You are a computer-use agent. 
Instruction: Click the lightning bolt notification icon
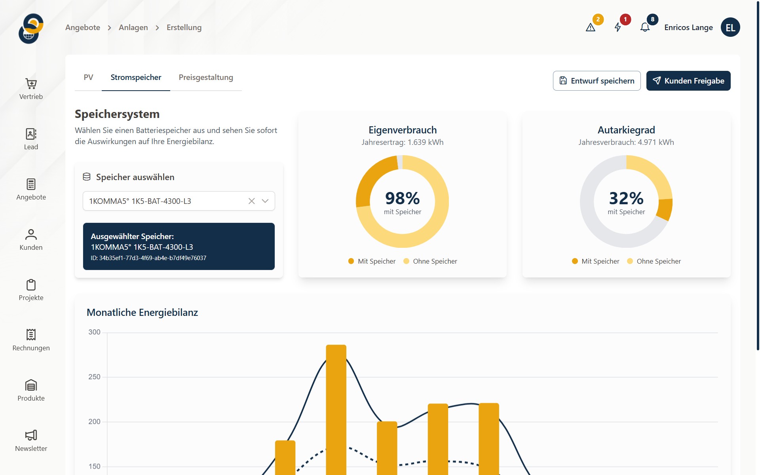coord(617,27)
